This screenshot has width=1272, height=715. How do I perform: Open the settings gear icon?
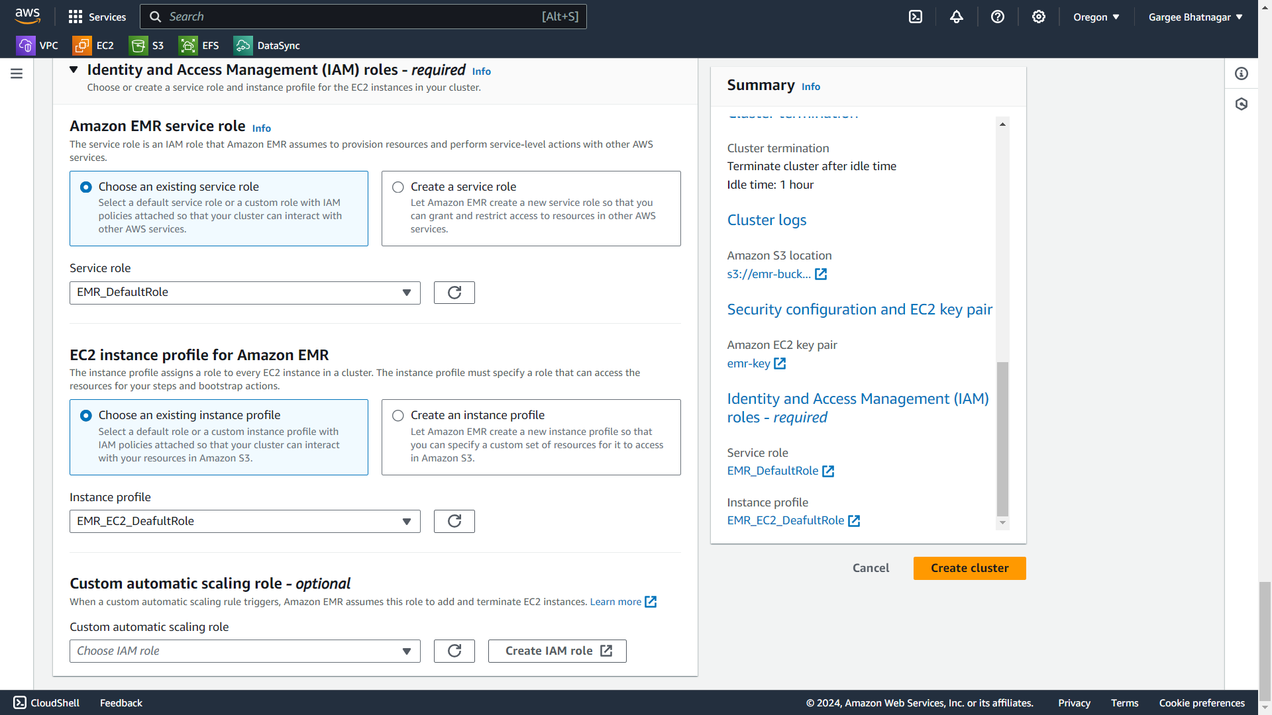[x=1039, y=17]
